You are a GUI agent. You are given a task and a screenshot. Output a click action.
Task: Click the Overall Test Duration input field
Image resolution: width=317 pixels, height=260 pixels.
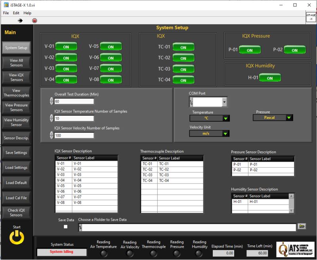(74, 101)
